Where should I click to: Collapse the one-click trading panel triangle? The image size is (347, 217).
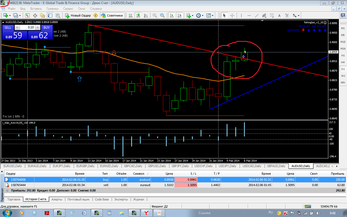point(3,22)
